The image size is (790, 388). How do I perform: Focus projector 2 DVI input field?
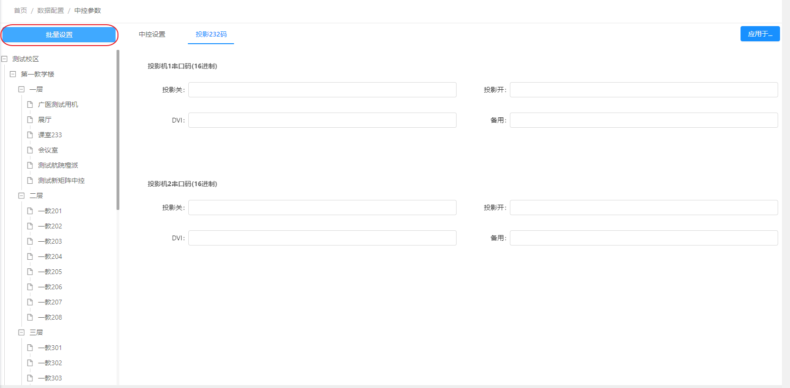pos(322,238)
